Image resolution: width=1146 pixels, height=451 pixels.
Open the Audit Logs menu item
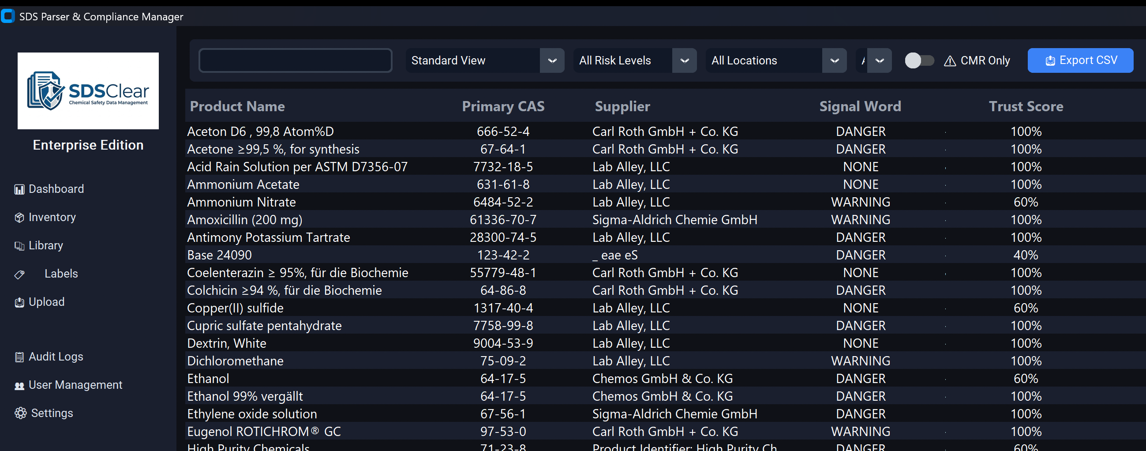pos(56,357)
